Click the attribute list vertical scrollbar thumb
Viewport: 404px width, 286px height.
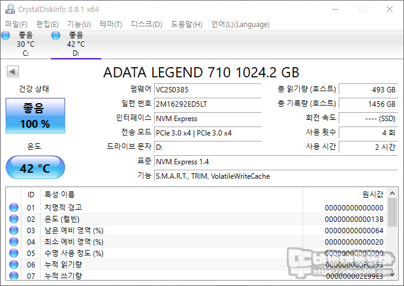pyautogui.click(x=392, y=212)
